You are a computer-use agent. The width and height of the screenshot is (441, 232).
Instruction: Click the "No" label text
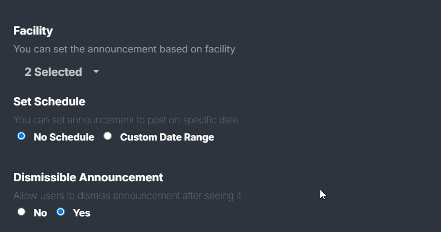[x=40, y=213]
